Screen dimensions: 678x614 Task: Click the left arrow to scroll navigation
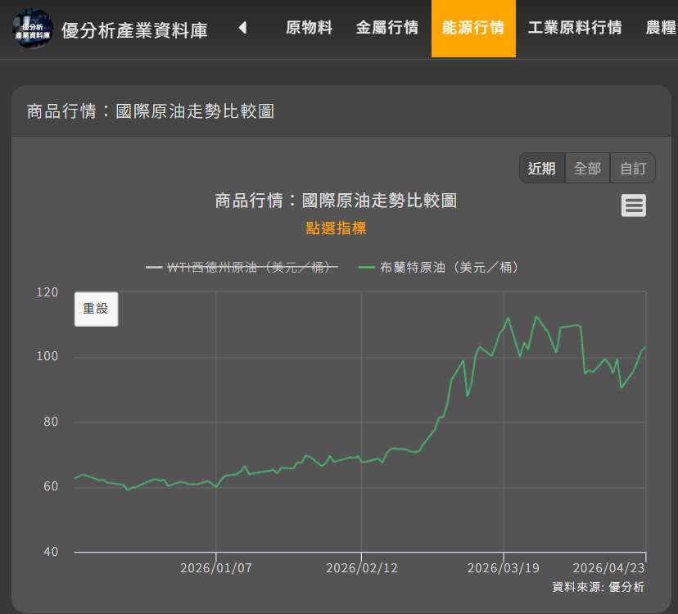[242, 28]
